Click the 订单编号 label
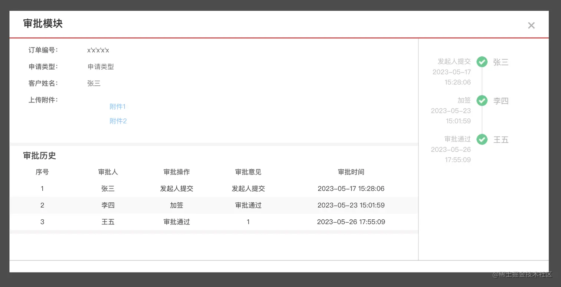Viewport: 561px width, 287px height. (x=43, y=50)
